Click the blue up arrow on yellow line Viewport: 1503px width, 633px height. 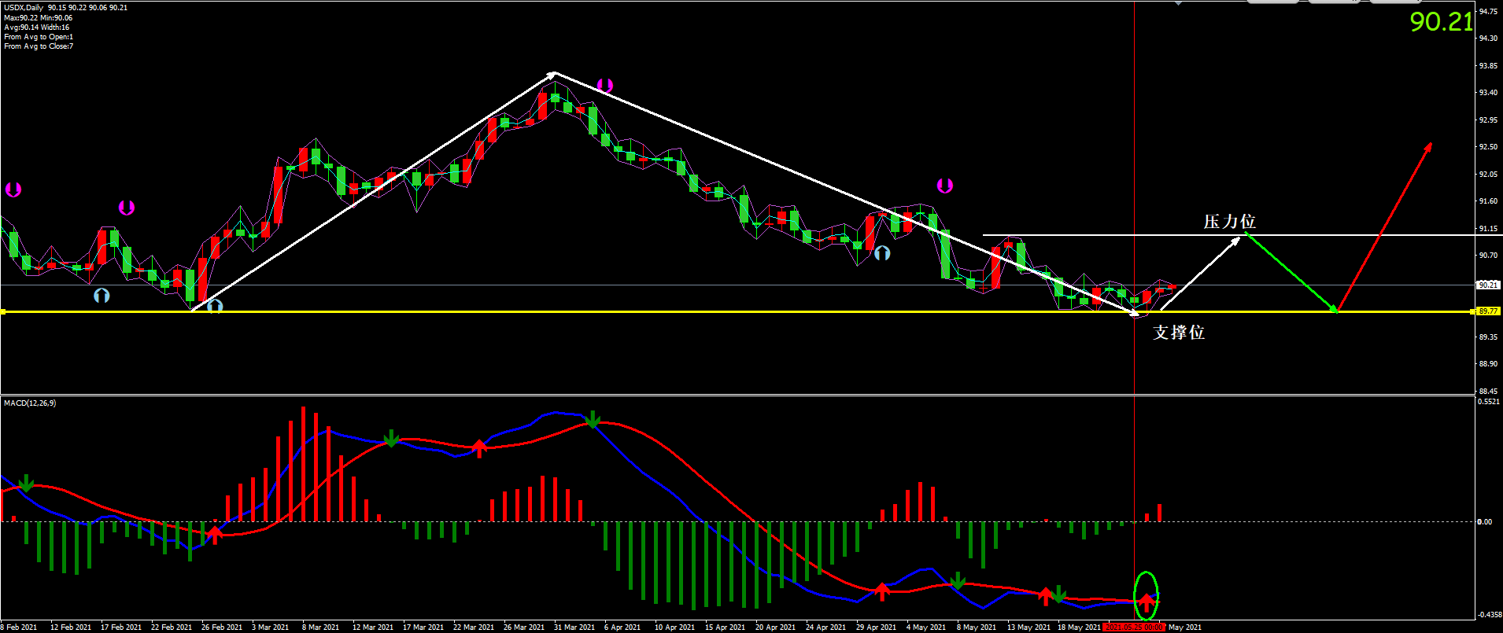[x=215, y=306]
